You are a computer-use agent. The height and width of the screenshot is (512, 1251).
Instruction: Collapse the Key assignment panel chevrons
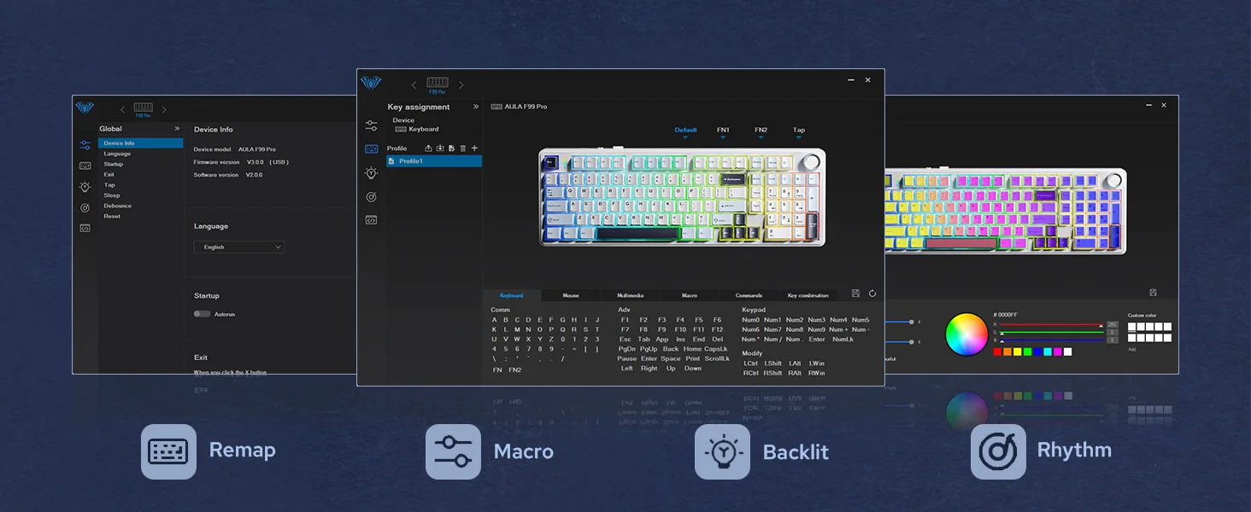[476, 107]
